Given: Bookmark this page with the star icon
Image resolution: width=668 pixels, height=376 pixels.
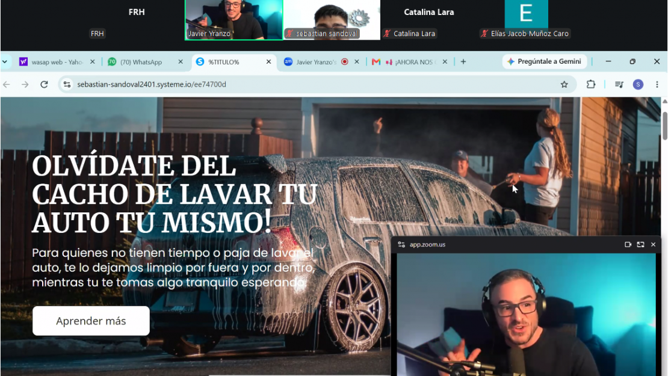Looking at the screenshot, I should point(564,84).
